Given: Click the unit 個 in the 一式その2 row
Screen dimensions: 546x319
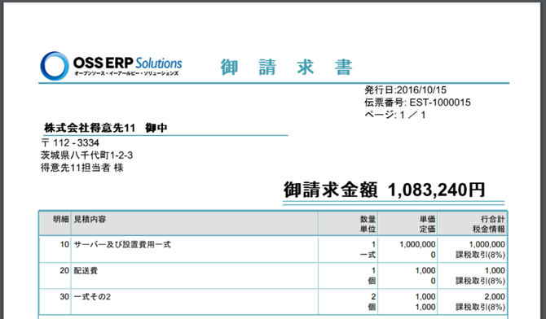Looking at the screenshot, I should point(372,307).
